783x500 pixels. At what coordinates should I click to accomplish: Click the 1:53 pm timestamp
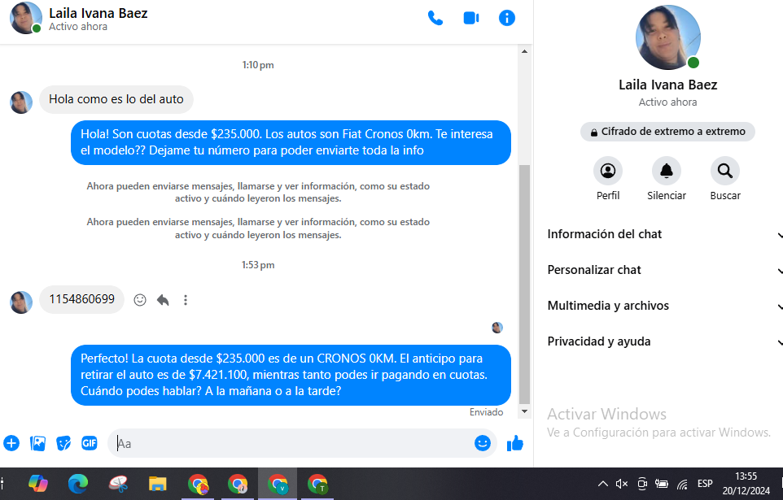258,265
